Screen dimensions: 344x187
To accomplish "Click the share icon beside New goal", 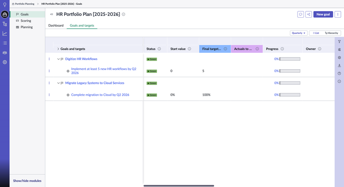I will [x=309, y=14].
